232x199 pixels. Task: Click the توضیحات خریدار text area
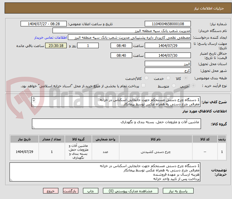point(105,172)
